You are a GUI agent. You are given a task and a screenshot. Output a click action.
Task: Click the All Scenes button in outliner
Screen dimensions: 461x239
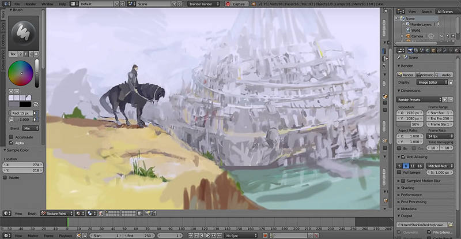(445, 11)
